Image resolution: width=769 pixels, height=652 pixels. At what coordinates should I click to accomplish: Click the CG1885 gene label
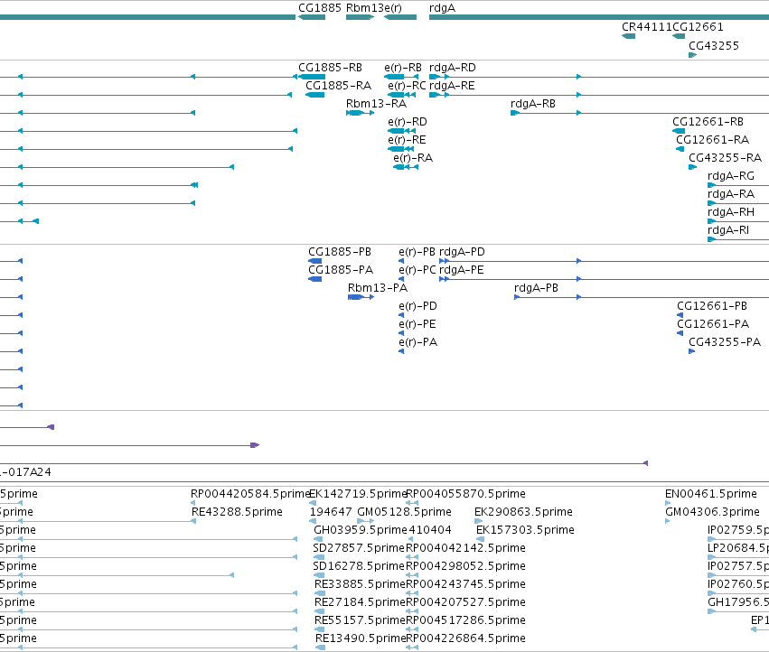click(x=319, y=8)
